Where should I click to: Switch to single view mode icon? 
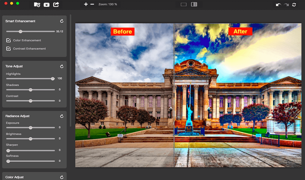tap(184, 4)
